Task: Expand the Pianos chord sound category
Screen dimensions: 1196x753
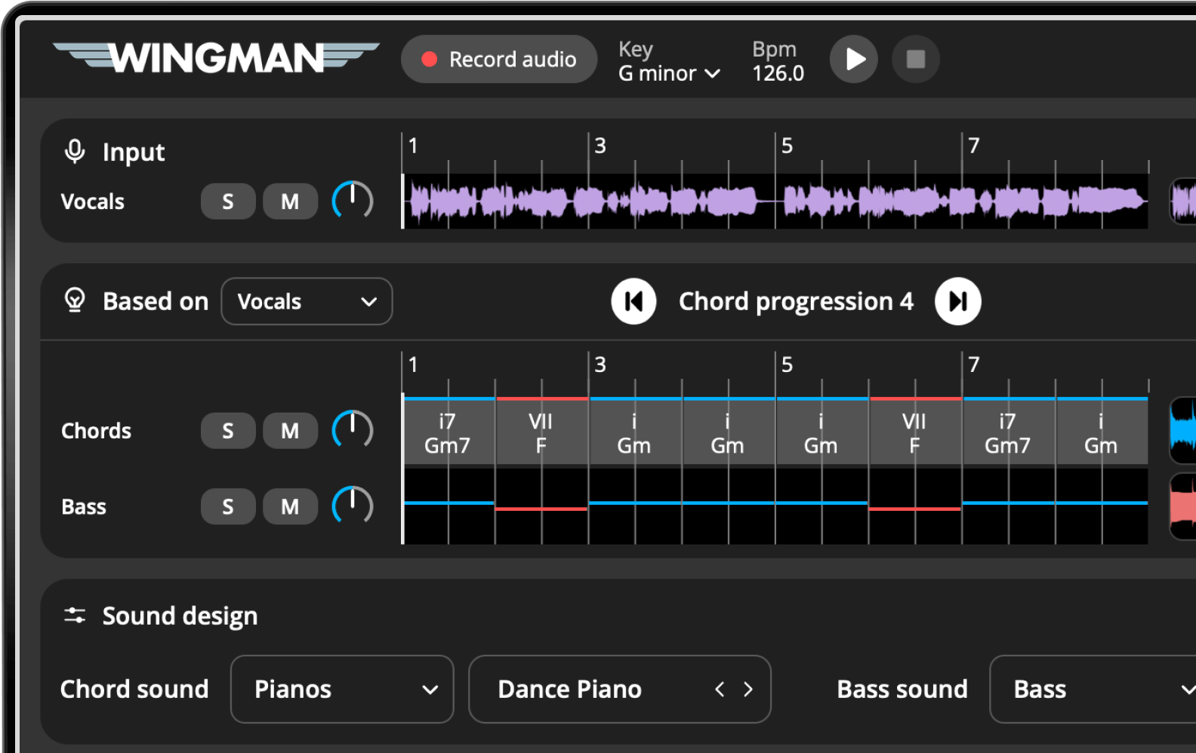Action: pos(342,689)
